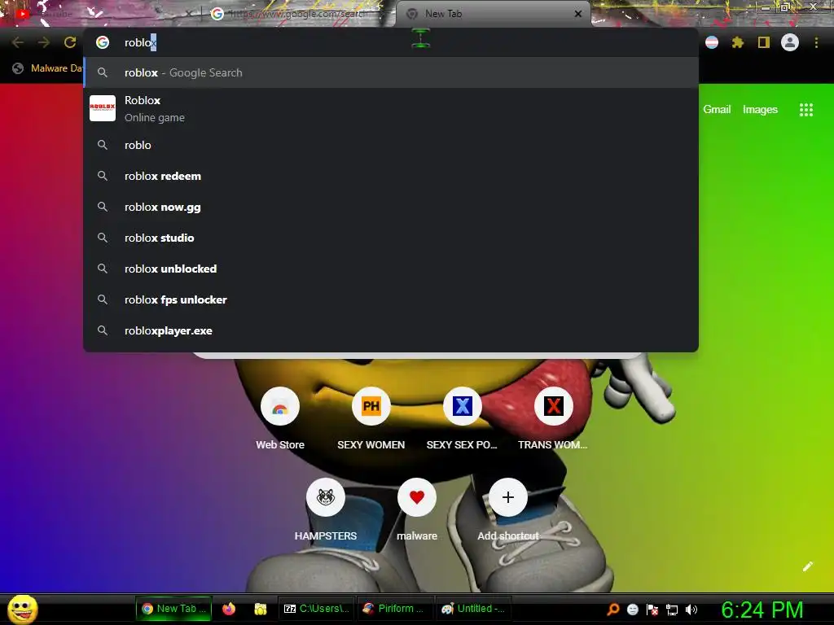Switch to Untitled Paint taskbar window
Screen dimensions: 834x625
point(473,609)
